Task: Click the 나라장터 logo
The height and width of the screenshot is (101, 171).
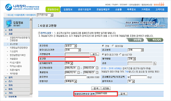Action: tap(22, 7)
